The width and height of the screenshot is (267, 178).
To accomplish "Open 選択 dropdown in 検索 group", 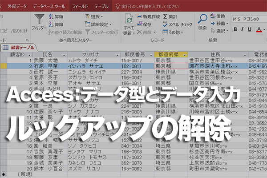I will [219, 31].
